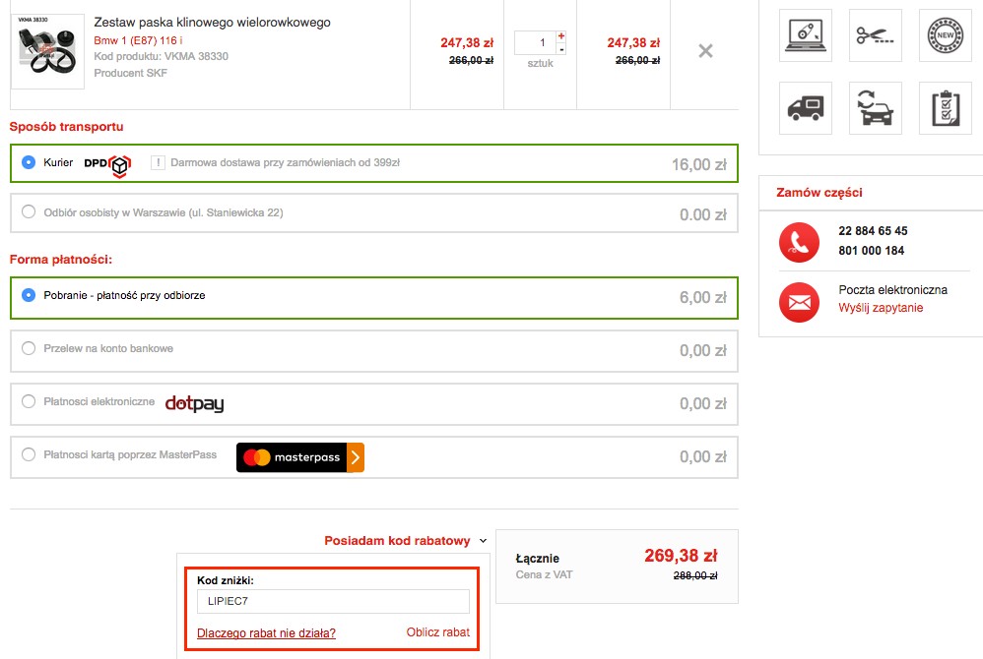
Task: Remove the item with the X icon
Action: coord(705,51)
